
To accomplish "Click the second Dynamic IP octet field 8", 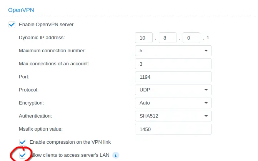I will 168,38.
